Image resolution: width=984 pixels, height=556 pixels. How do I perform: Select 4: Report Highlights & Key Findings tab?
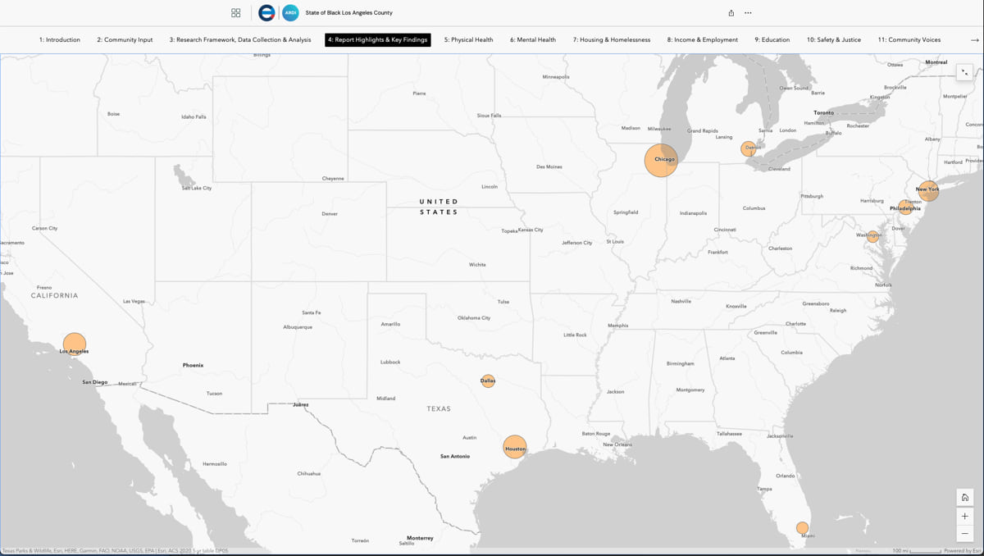click(378, 39)
